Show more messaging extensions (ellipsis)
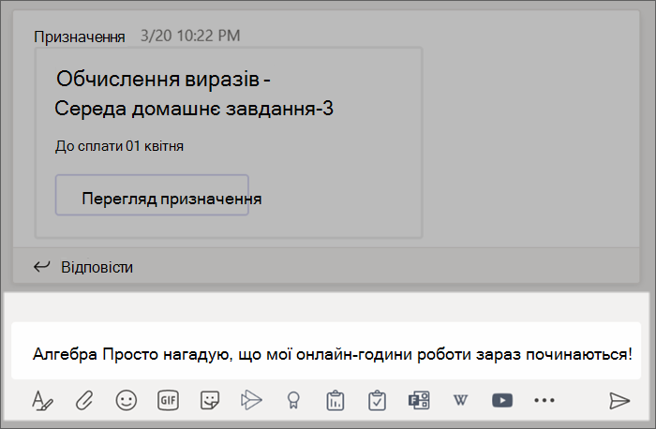The width and height of the screenshot is (656, 429). [x=544, y=401]
